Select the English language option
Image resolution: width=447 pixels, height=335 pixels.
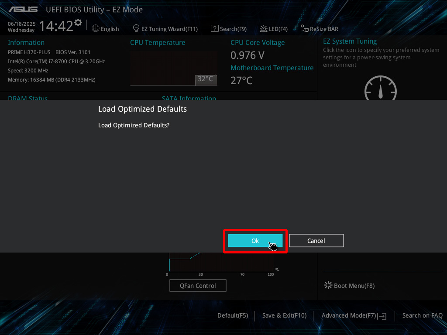[110, 29]
